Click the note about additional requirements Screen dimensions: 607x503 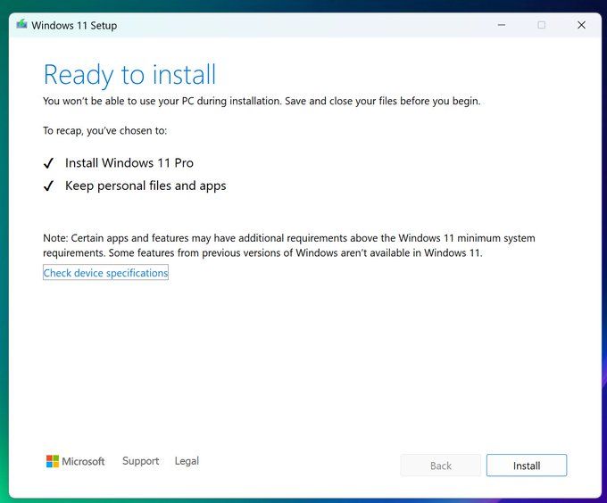pyautogui.click(x=289, y=245)
